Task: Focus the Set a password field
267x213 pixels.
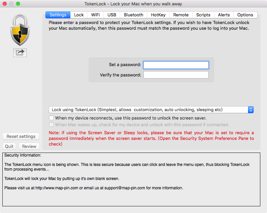Action: (176, 65)
